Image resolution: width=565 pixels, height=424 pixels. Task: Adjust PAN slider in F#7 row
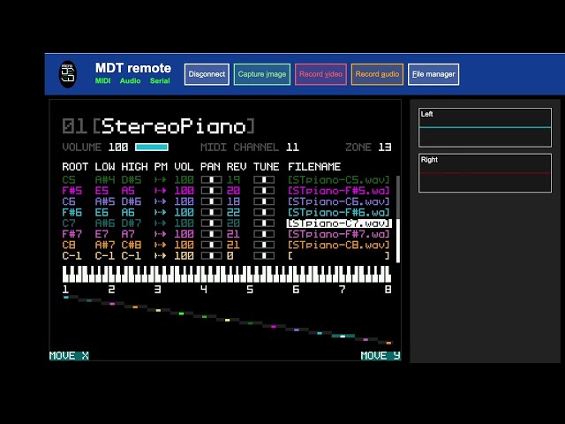click(211, 233)
